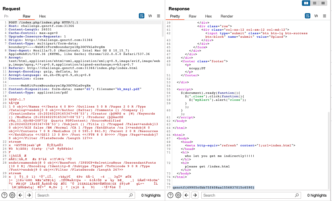Switch to top-bottom split layout

(314, 3)
